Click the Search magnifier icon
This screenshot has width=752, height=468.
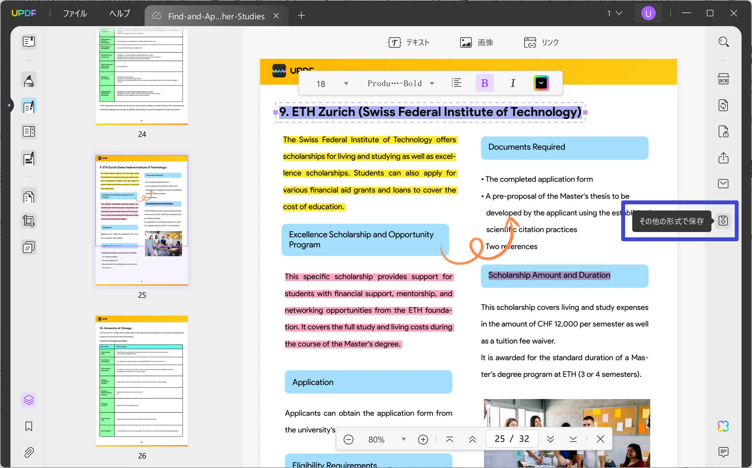[x=723, y=42]
